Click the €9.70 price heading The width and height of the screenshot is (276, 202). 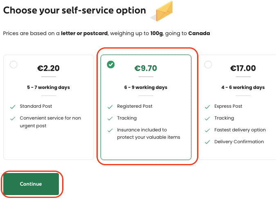pos(146,68)
